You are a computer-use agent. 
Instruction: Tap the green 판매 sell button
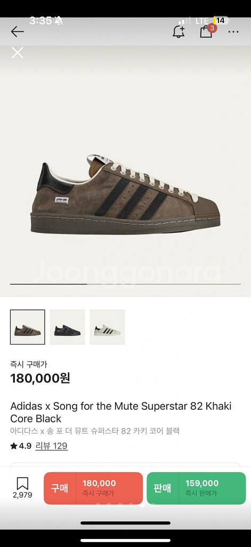(x=196, y=488)
